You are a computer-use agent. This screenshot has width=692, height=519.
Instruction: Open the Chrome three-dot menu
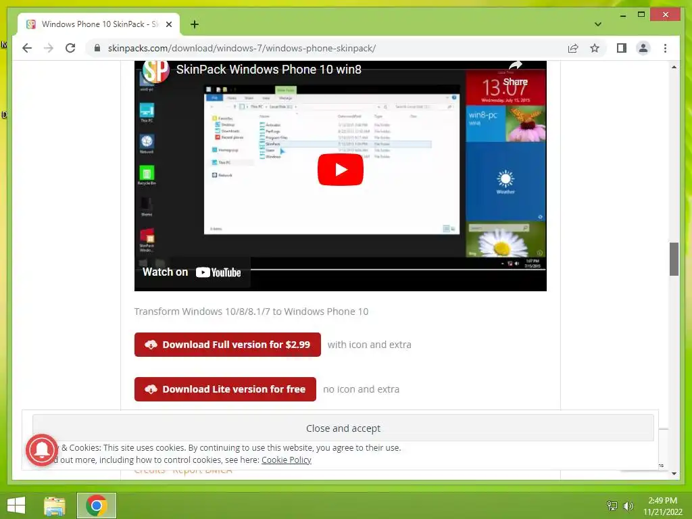tap(665, 48)
